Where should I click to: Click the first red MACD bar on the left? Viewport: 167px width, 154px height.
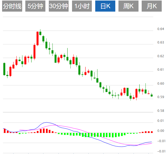pos(5,131)
